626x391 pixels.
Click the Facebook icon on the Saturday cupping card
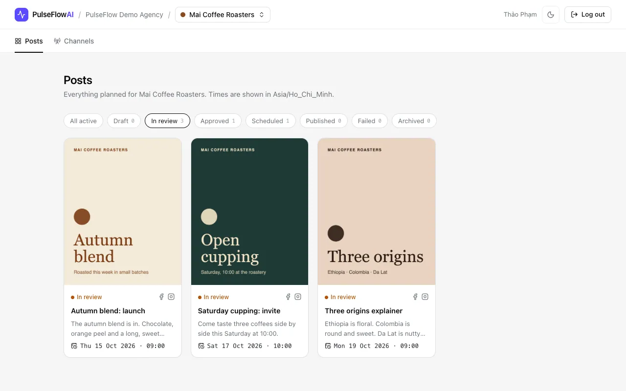289,297
